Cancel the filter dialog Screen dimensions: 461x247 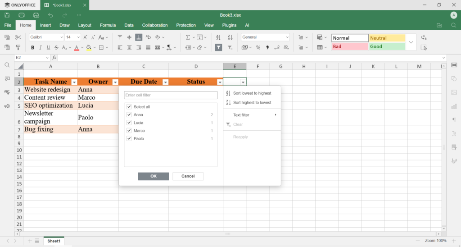[188, 176]
